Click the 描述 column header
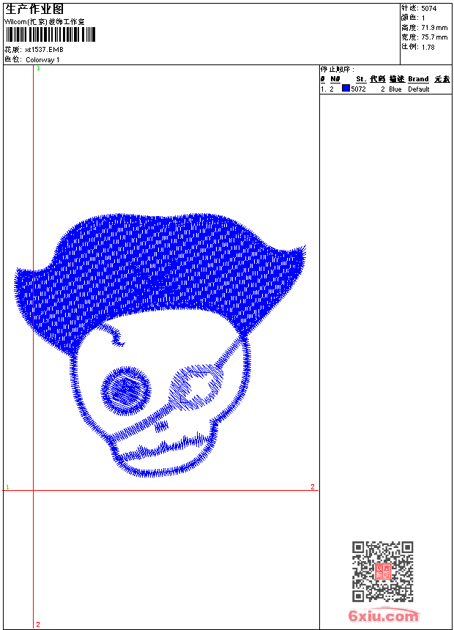This screenshot has width=454, height=630. pos(396,79)
